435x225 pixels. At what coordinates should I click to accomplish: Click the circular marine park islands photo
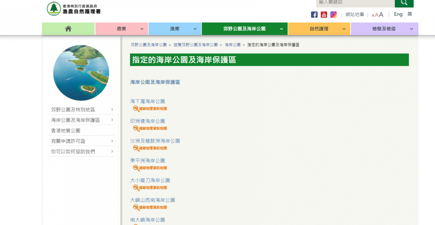(x=81, y=73)
